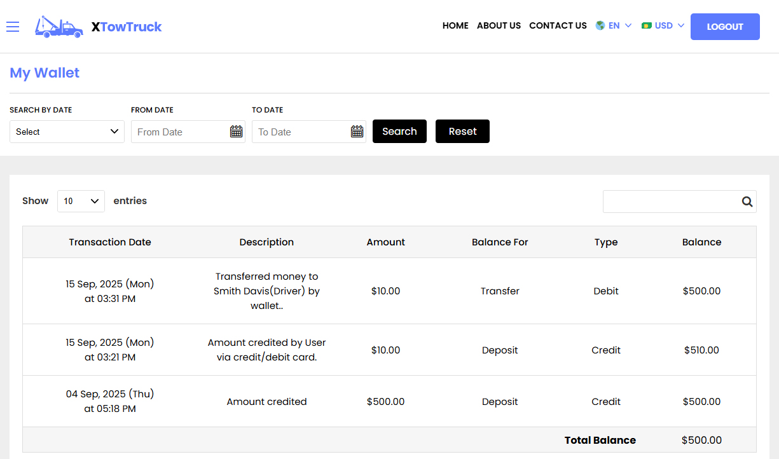Click the tow truck logo icon

coord(59,27)
